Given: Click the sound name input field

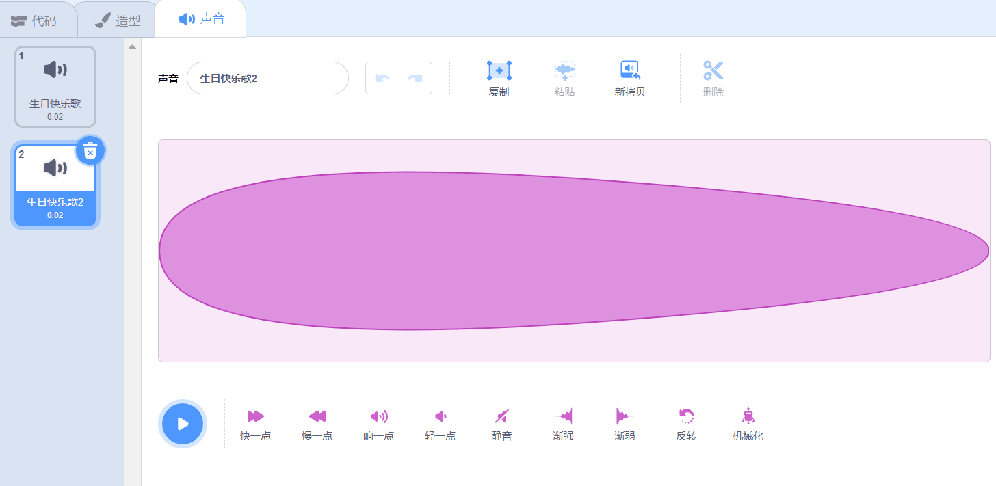Looking at the screenshot, I should 267,78.
